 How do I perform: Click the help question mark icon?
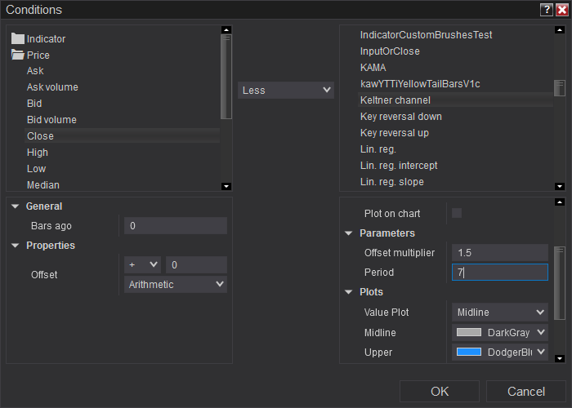pyautogui.click(x=546, y=10)
